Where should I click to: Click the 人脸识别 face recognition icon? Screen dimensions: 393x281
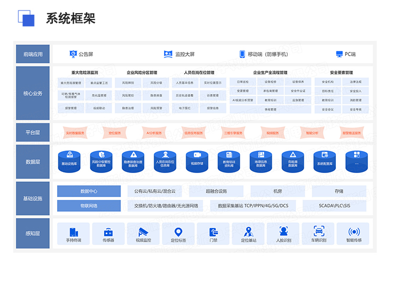(283, 231)
